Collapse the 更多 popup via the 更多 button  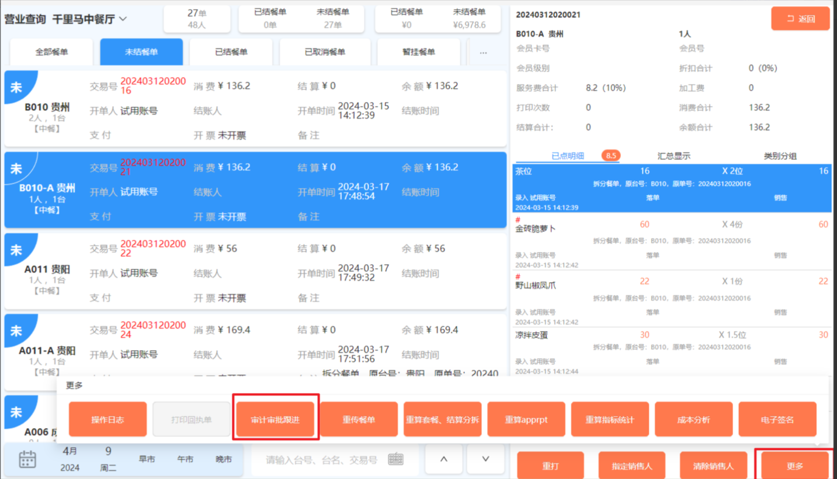pyautogui.click(x=795, y=466)
